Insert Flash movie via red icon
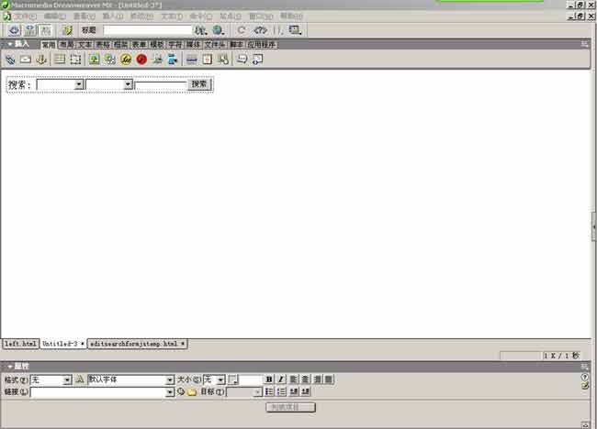 tap(141, 60)
